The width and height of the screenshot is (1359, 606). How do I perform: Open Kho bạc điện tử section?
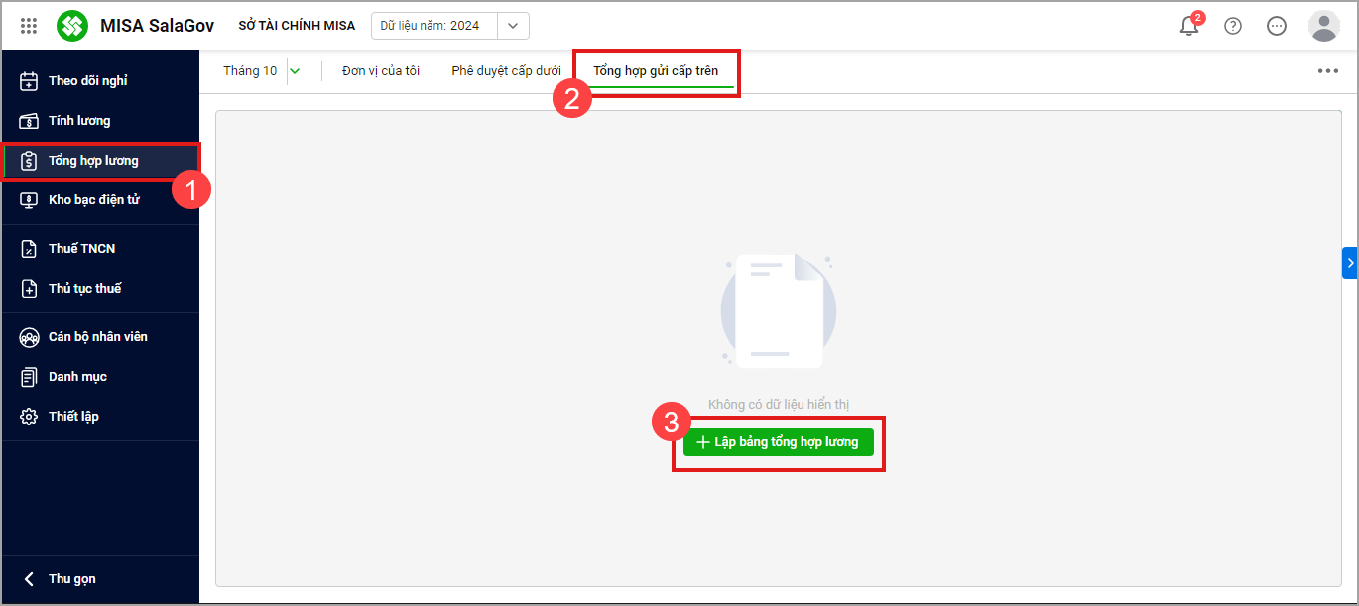pos(93,200)
